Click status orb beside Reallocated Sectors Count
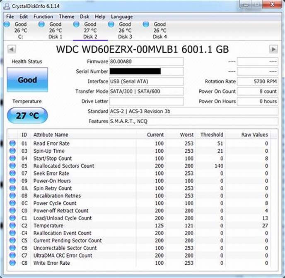The image size is (285, 278). click(13, 166)
